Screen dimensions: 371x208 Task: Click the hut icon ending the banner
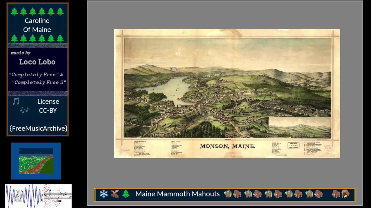pyautogui.click(x=345, y=194)
